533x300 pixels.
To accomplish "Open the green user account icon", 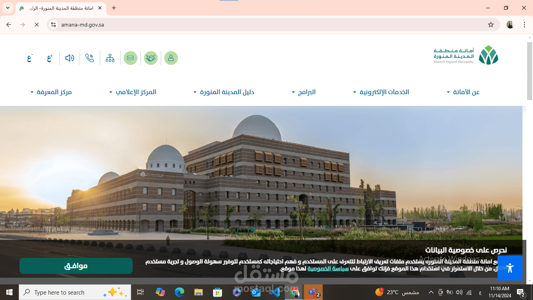I will (171, 58).
